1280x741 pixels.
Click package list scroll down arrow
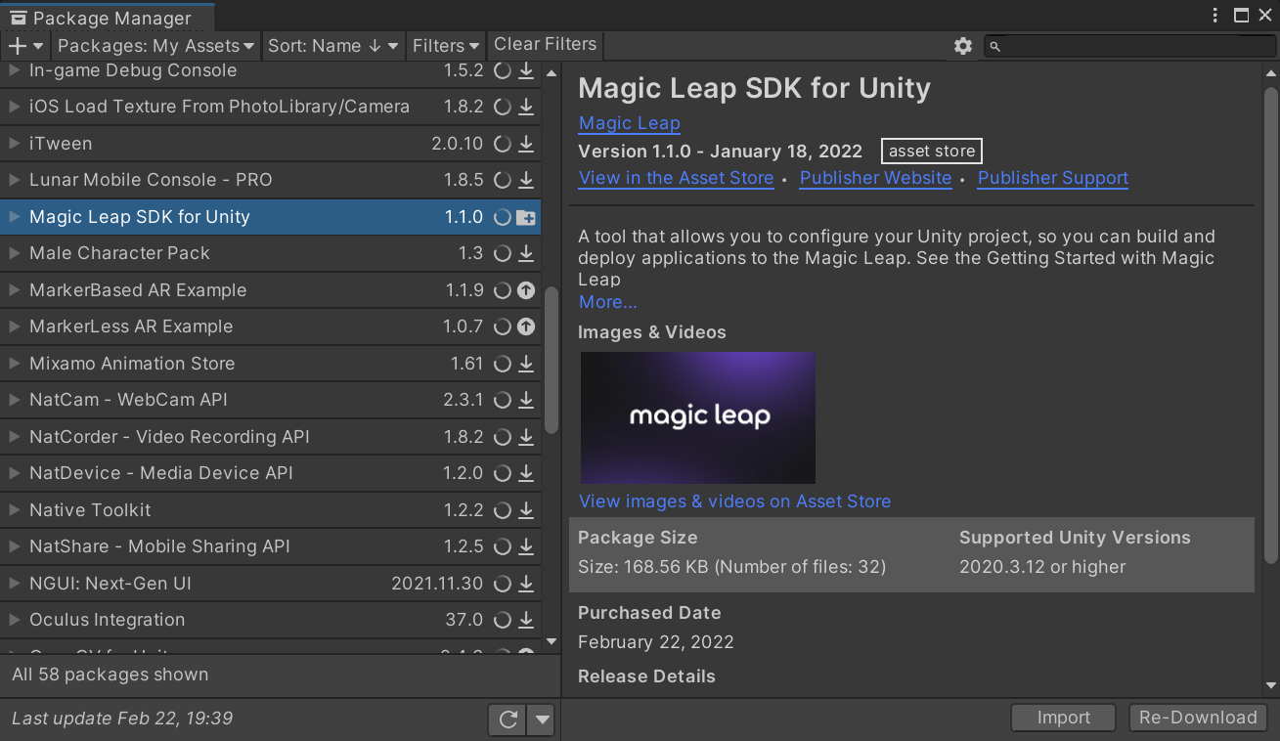552,642
